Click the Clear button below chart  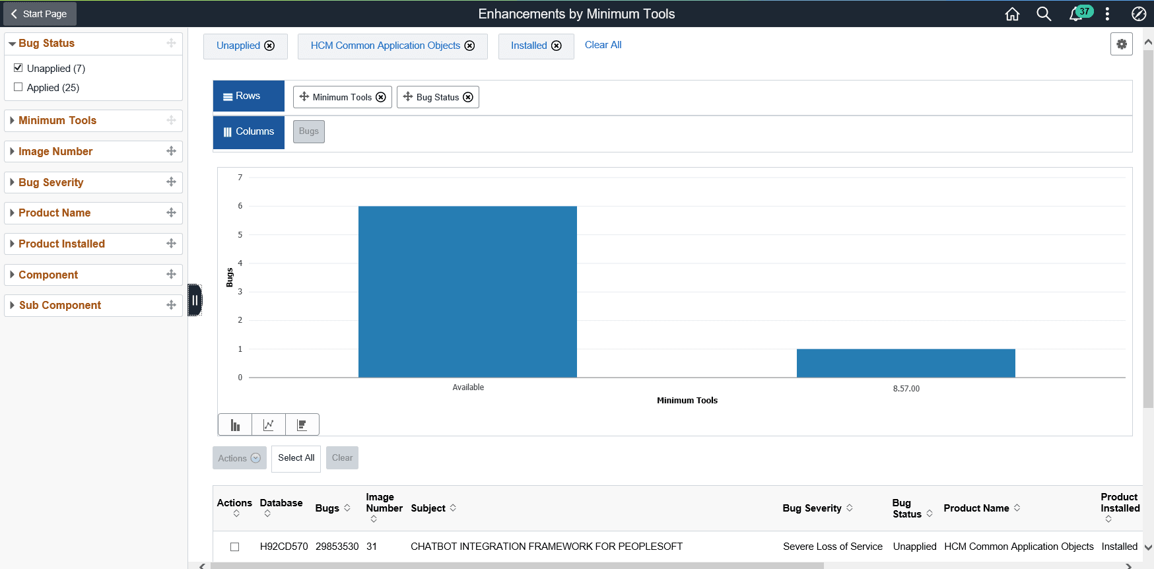[x=342, y=458]
